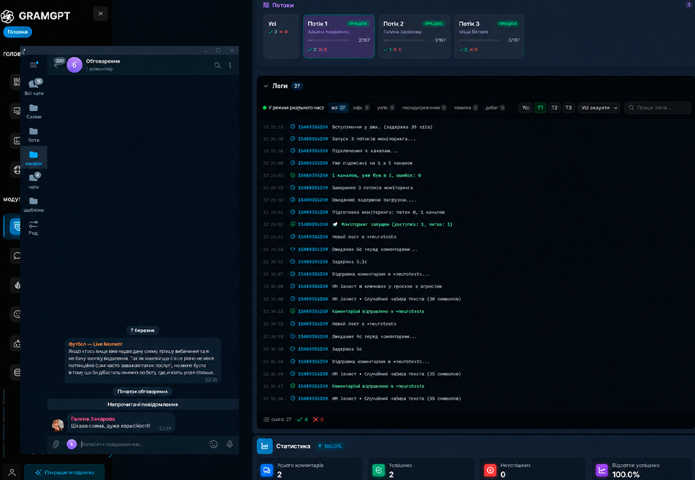Filter logs by інфо level
This screenshot has width=695, height=480.
361,108
